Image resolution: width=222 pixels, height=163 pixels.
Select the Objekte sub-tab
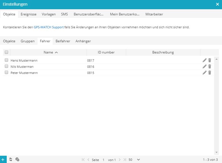[9, 41]
